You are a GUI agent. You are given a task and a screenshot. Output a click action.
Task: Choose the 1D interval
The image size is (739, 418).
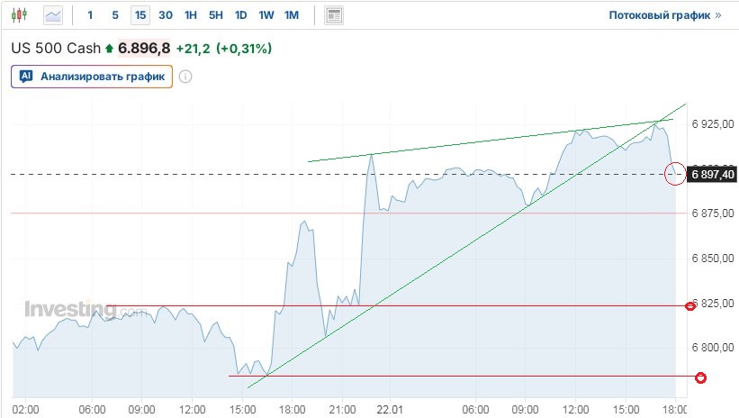[x=241, y=15]
